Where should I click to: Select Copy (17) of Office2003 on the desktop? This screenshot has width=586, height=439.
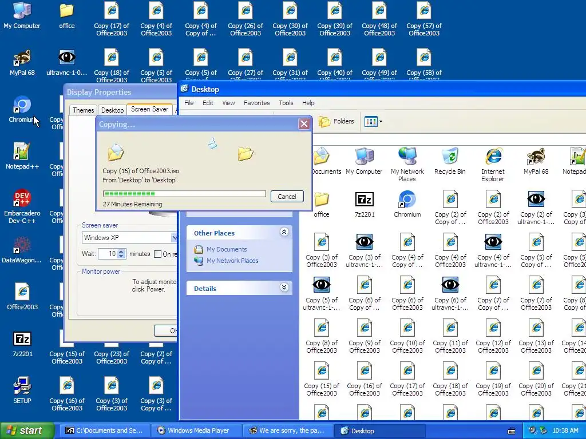(x=112, y=19)
